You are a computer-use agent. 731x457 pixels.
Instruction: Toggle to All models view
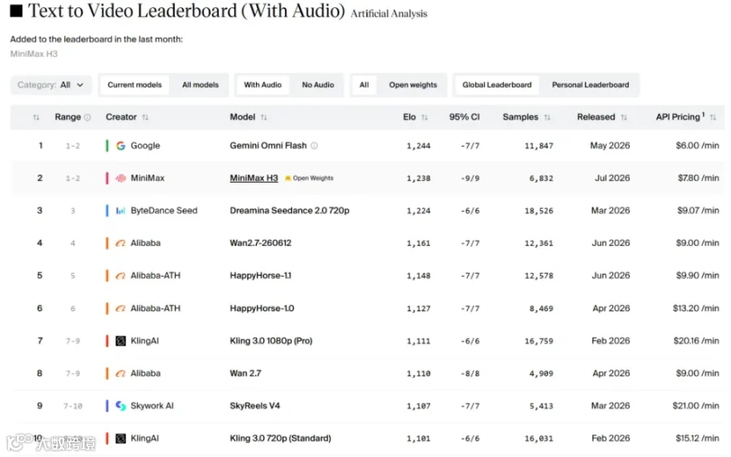pyautogui.click(x=201, y=84)
